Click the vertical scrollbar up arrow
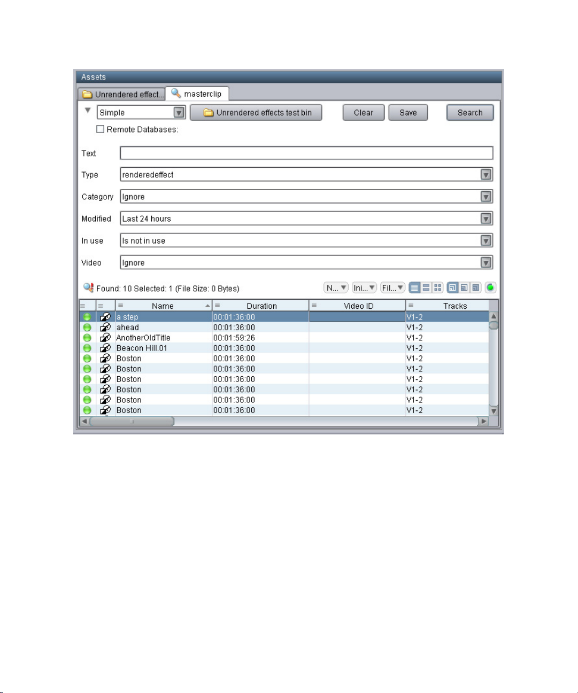The image size is (578, 693). coord(494,316)
